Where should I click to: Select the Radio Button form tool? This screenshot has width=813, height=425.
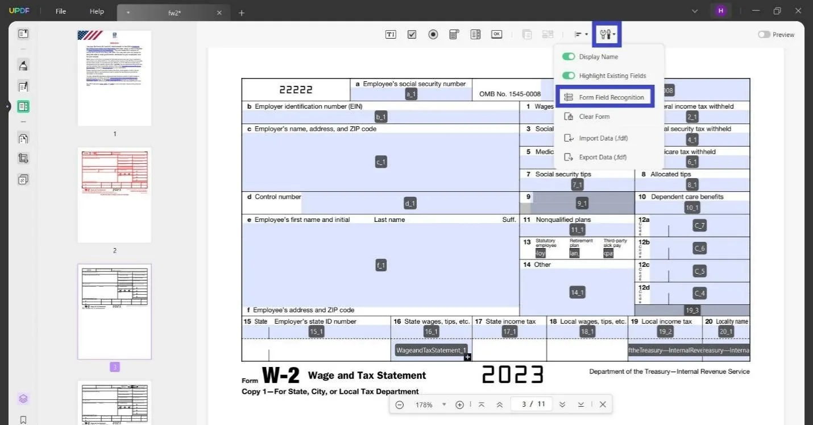coord(433,35)
